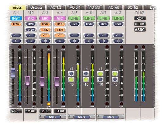Click the INST input type button on AI 1
Screen dimensions: 163x125
pyautogui.click(x=16, y=18)
